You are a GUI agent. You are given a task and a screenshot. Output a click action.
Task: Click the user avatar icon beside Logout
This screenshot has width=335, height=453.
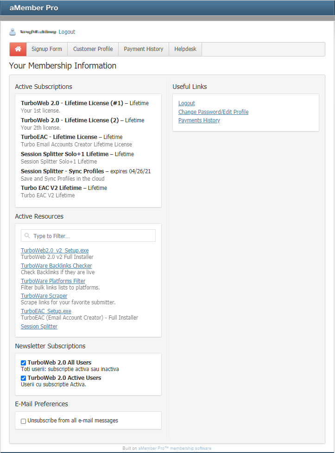[x=13, y=32]
